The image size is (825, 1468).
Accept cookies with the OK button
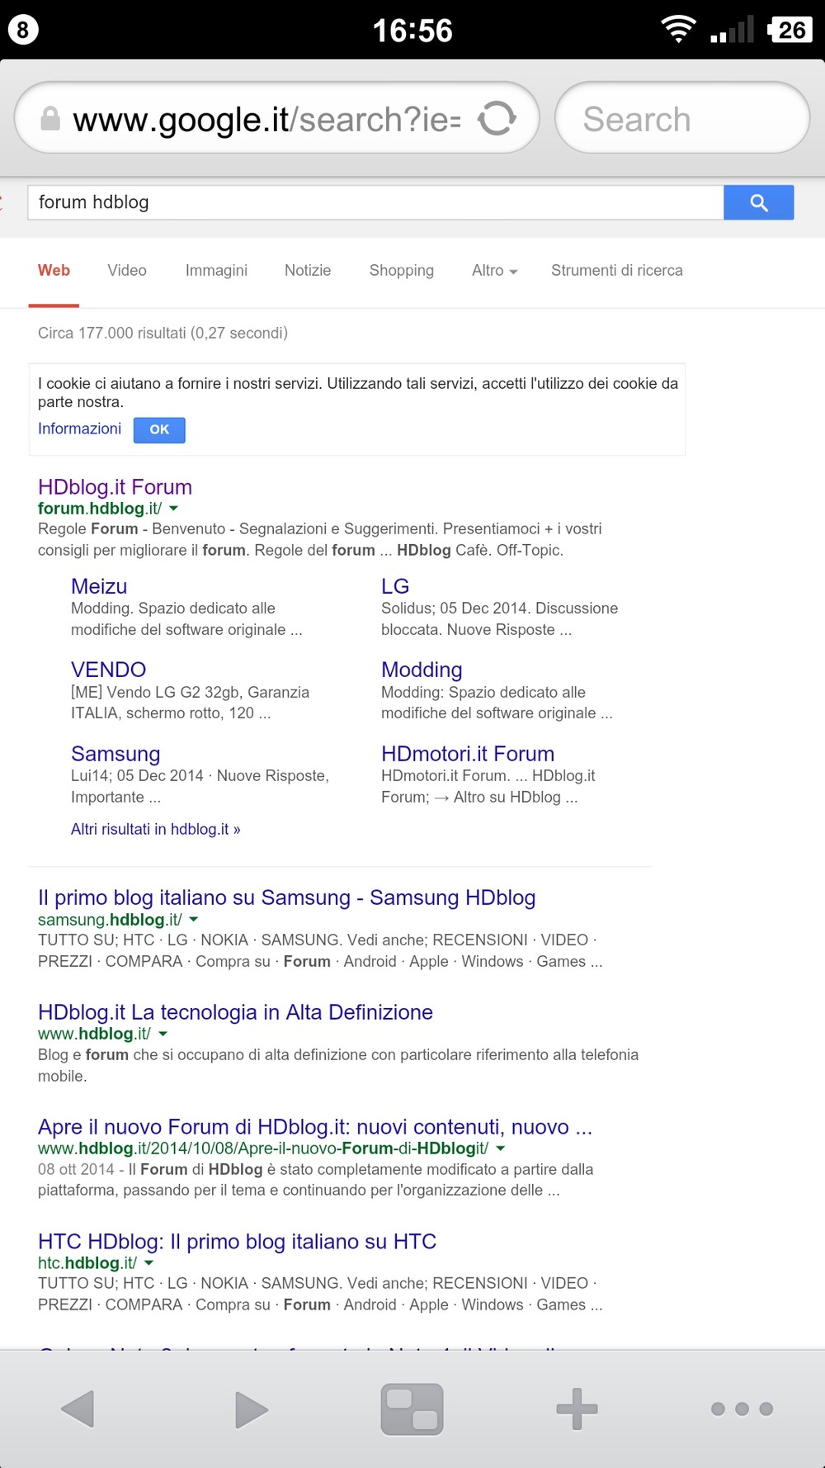pos(159,429)
